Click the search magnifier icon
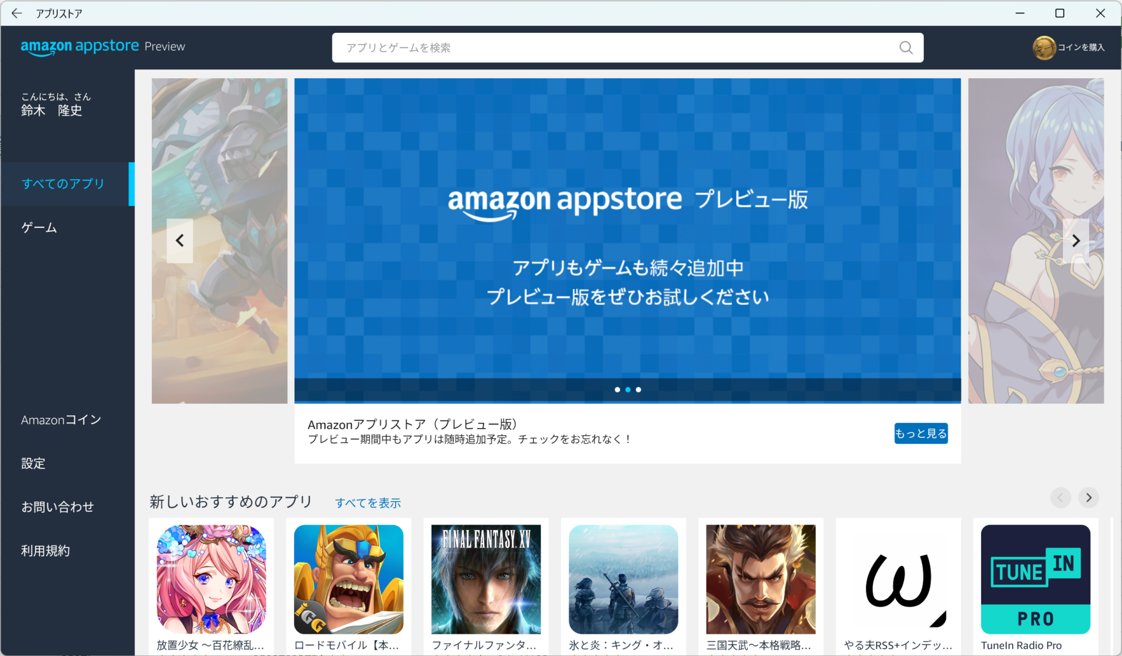This screenshot has width=1122, height=656. (x=906, y=47)
